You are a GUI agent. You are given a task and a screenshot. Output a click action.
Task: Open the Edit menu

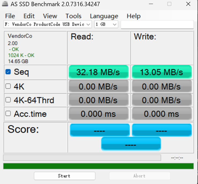(29, 16)
